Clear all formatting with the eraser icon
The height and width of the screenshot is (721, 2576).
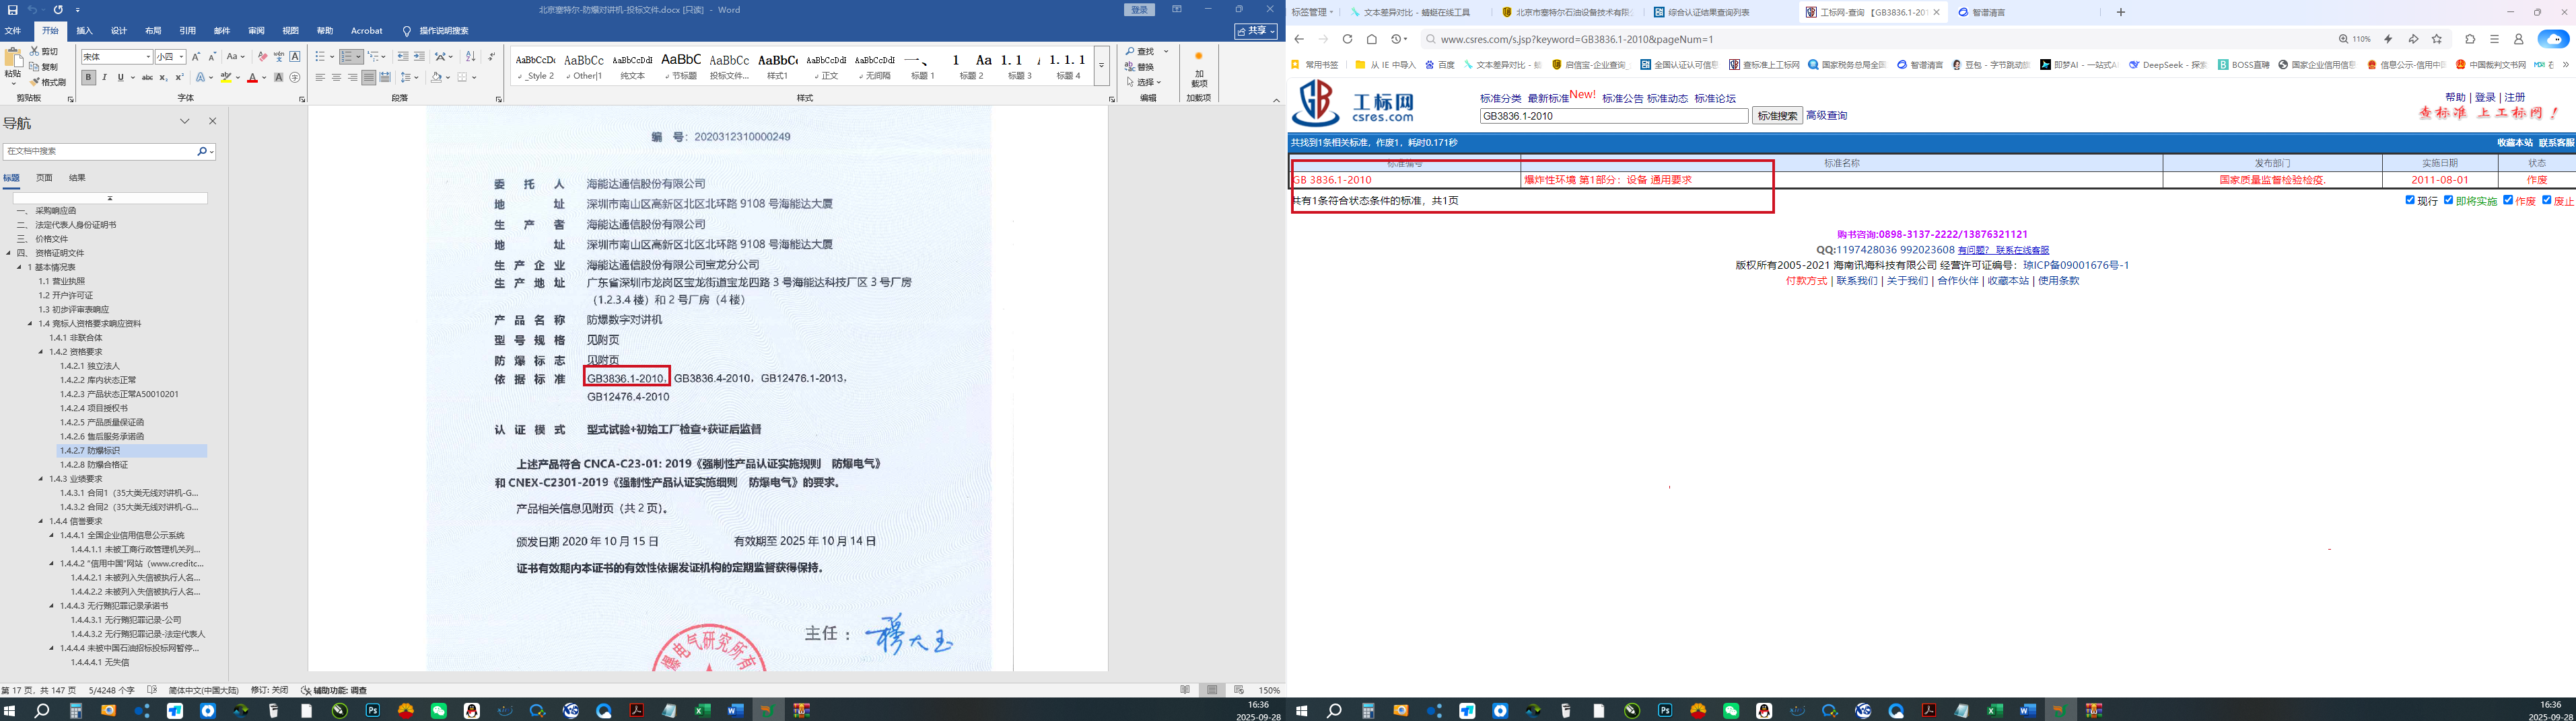pos(262,57)
